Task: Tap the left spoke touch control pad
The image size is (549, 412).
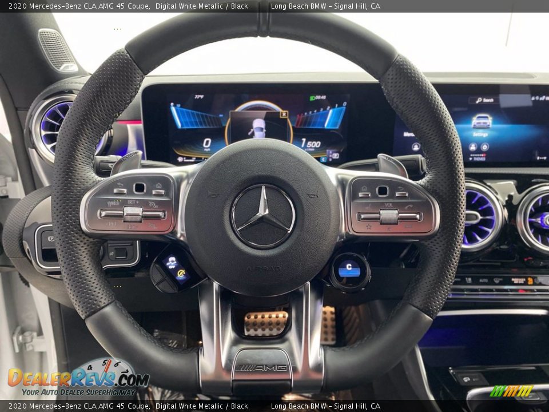Action: [139, 188]
